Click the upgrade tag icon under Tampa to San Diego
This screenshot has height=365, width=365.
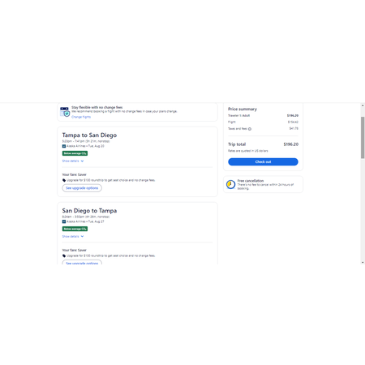click(x=64, y=180)
